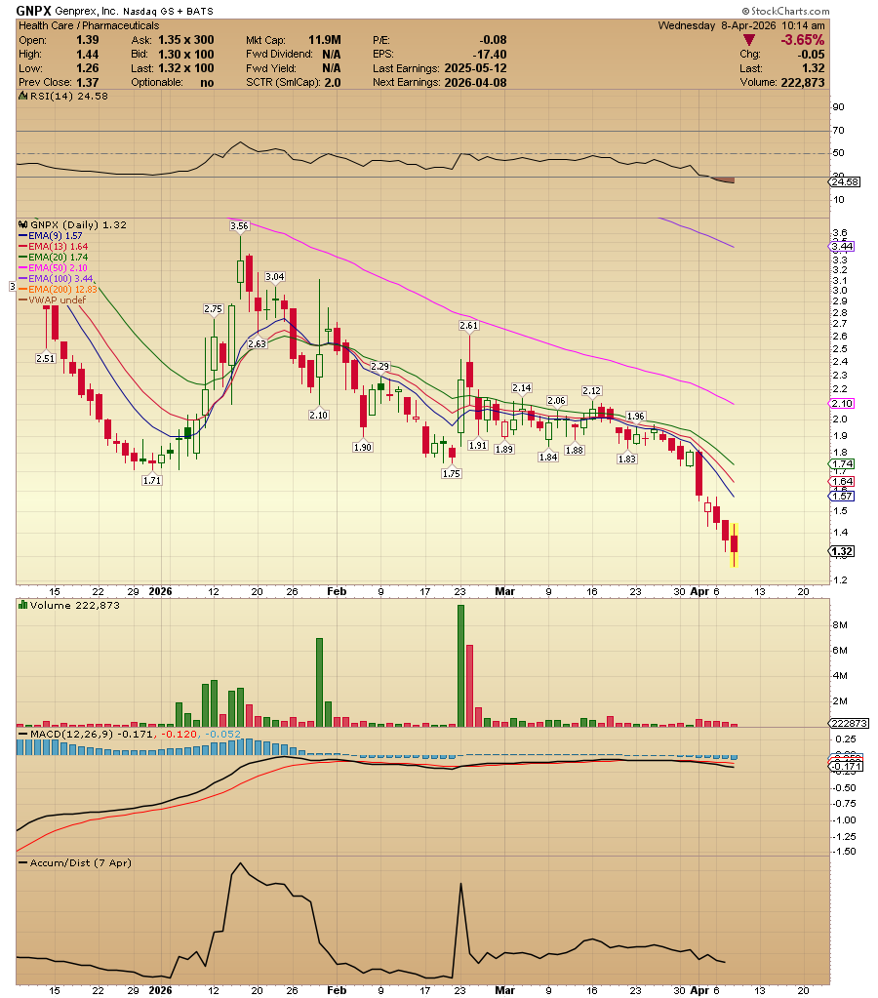Click Health Care / Pharmaceuticals sector label

(x=89, y=25)
